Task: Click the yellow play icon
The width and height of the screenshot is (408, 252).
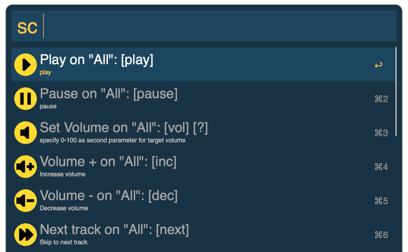Action: coord(25,65)
